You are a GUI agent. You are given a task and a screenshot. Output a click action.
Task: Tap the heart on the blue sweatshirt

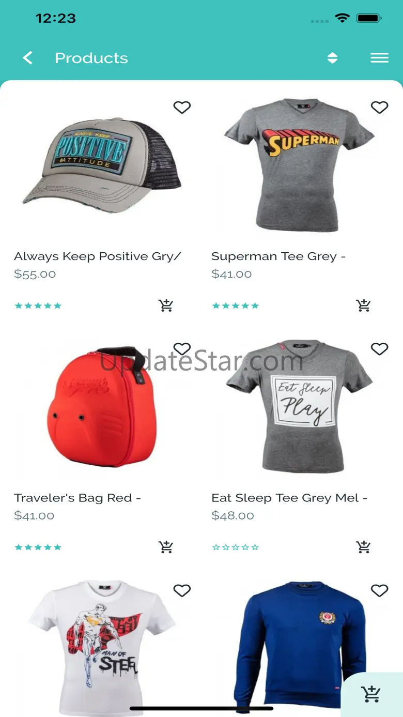pyautogui.click(x=379, y=590)
